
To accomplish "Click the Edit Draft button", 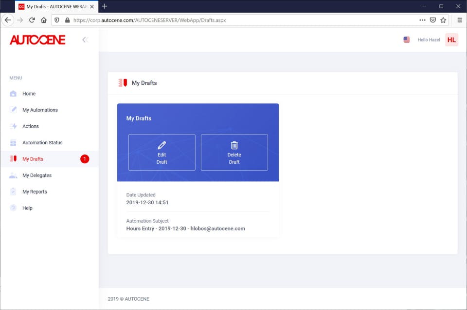I will coord(162,153).
